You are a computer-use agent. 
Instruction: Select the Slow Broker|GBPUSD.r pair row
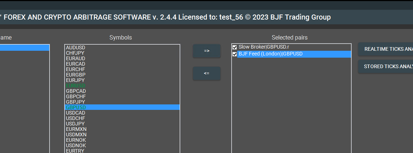(264, 47)
